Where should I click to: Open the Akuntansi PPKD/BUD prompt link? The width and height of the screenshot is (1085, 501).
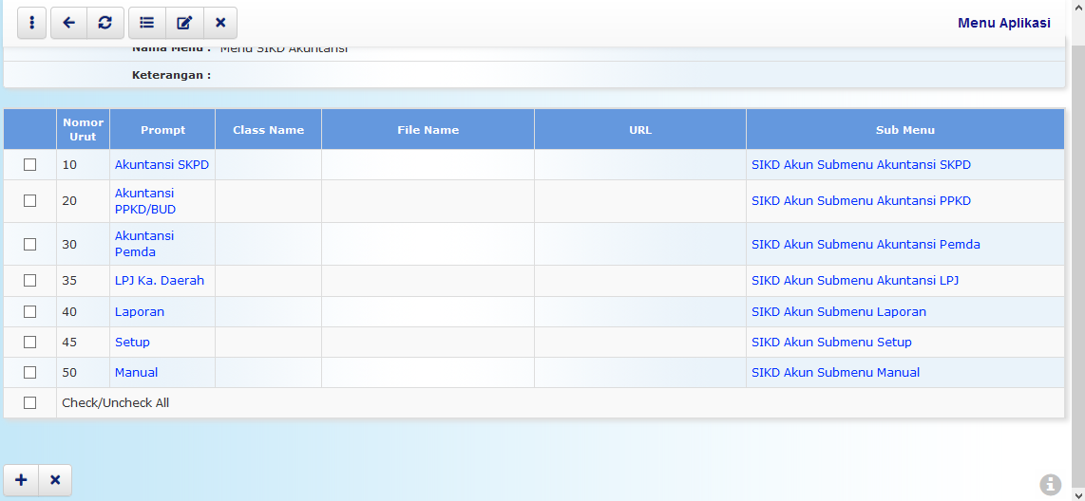click(x=144, y=201)
